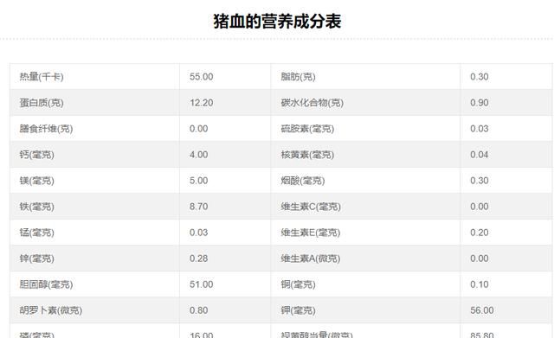Click the 4.00 calcium value

point(198,155)
